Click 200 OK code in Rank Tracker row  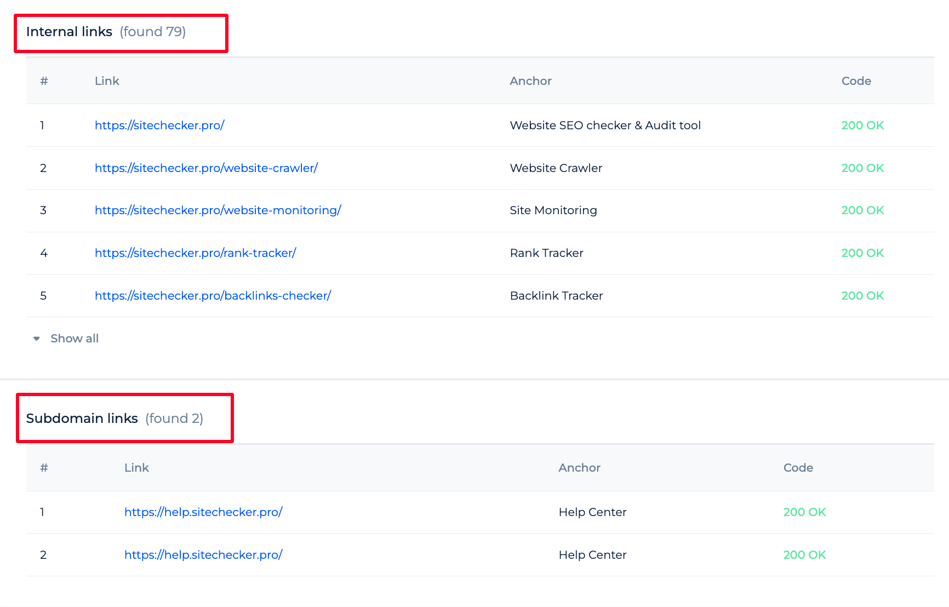click(863, 253)
